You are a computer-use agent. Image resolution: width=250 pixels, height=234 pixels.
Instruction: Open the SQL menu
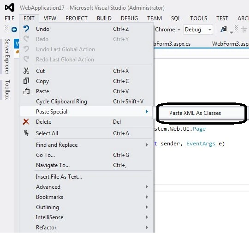coord(176,18)
